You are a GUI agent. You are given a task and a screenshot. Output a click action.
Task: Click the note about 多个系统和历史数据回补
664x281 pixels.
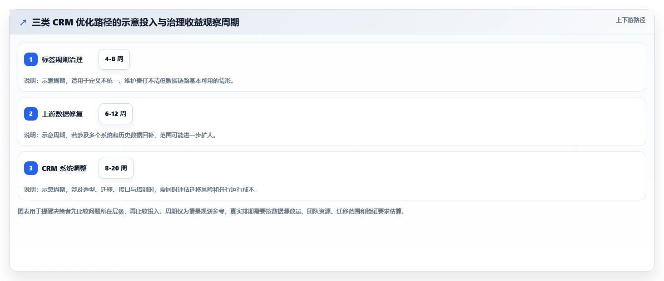120,135
